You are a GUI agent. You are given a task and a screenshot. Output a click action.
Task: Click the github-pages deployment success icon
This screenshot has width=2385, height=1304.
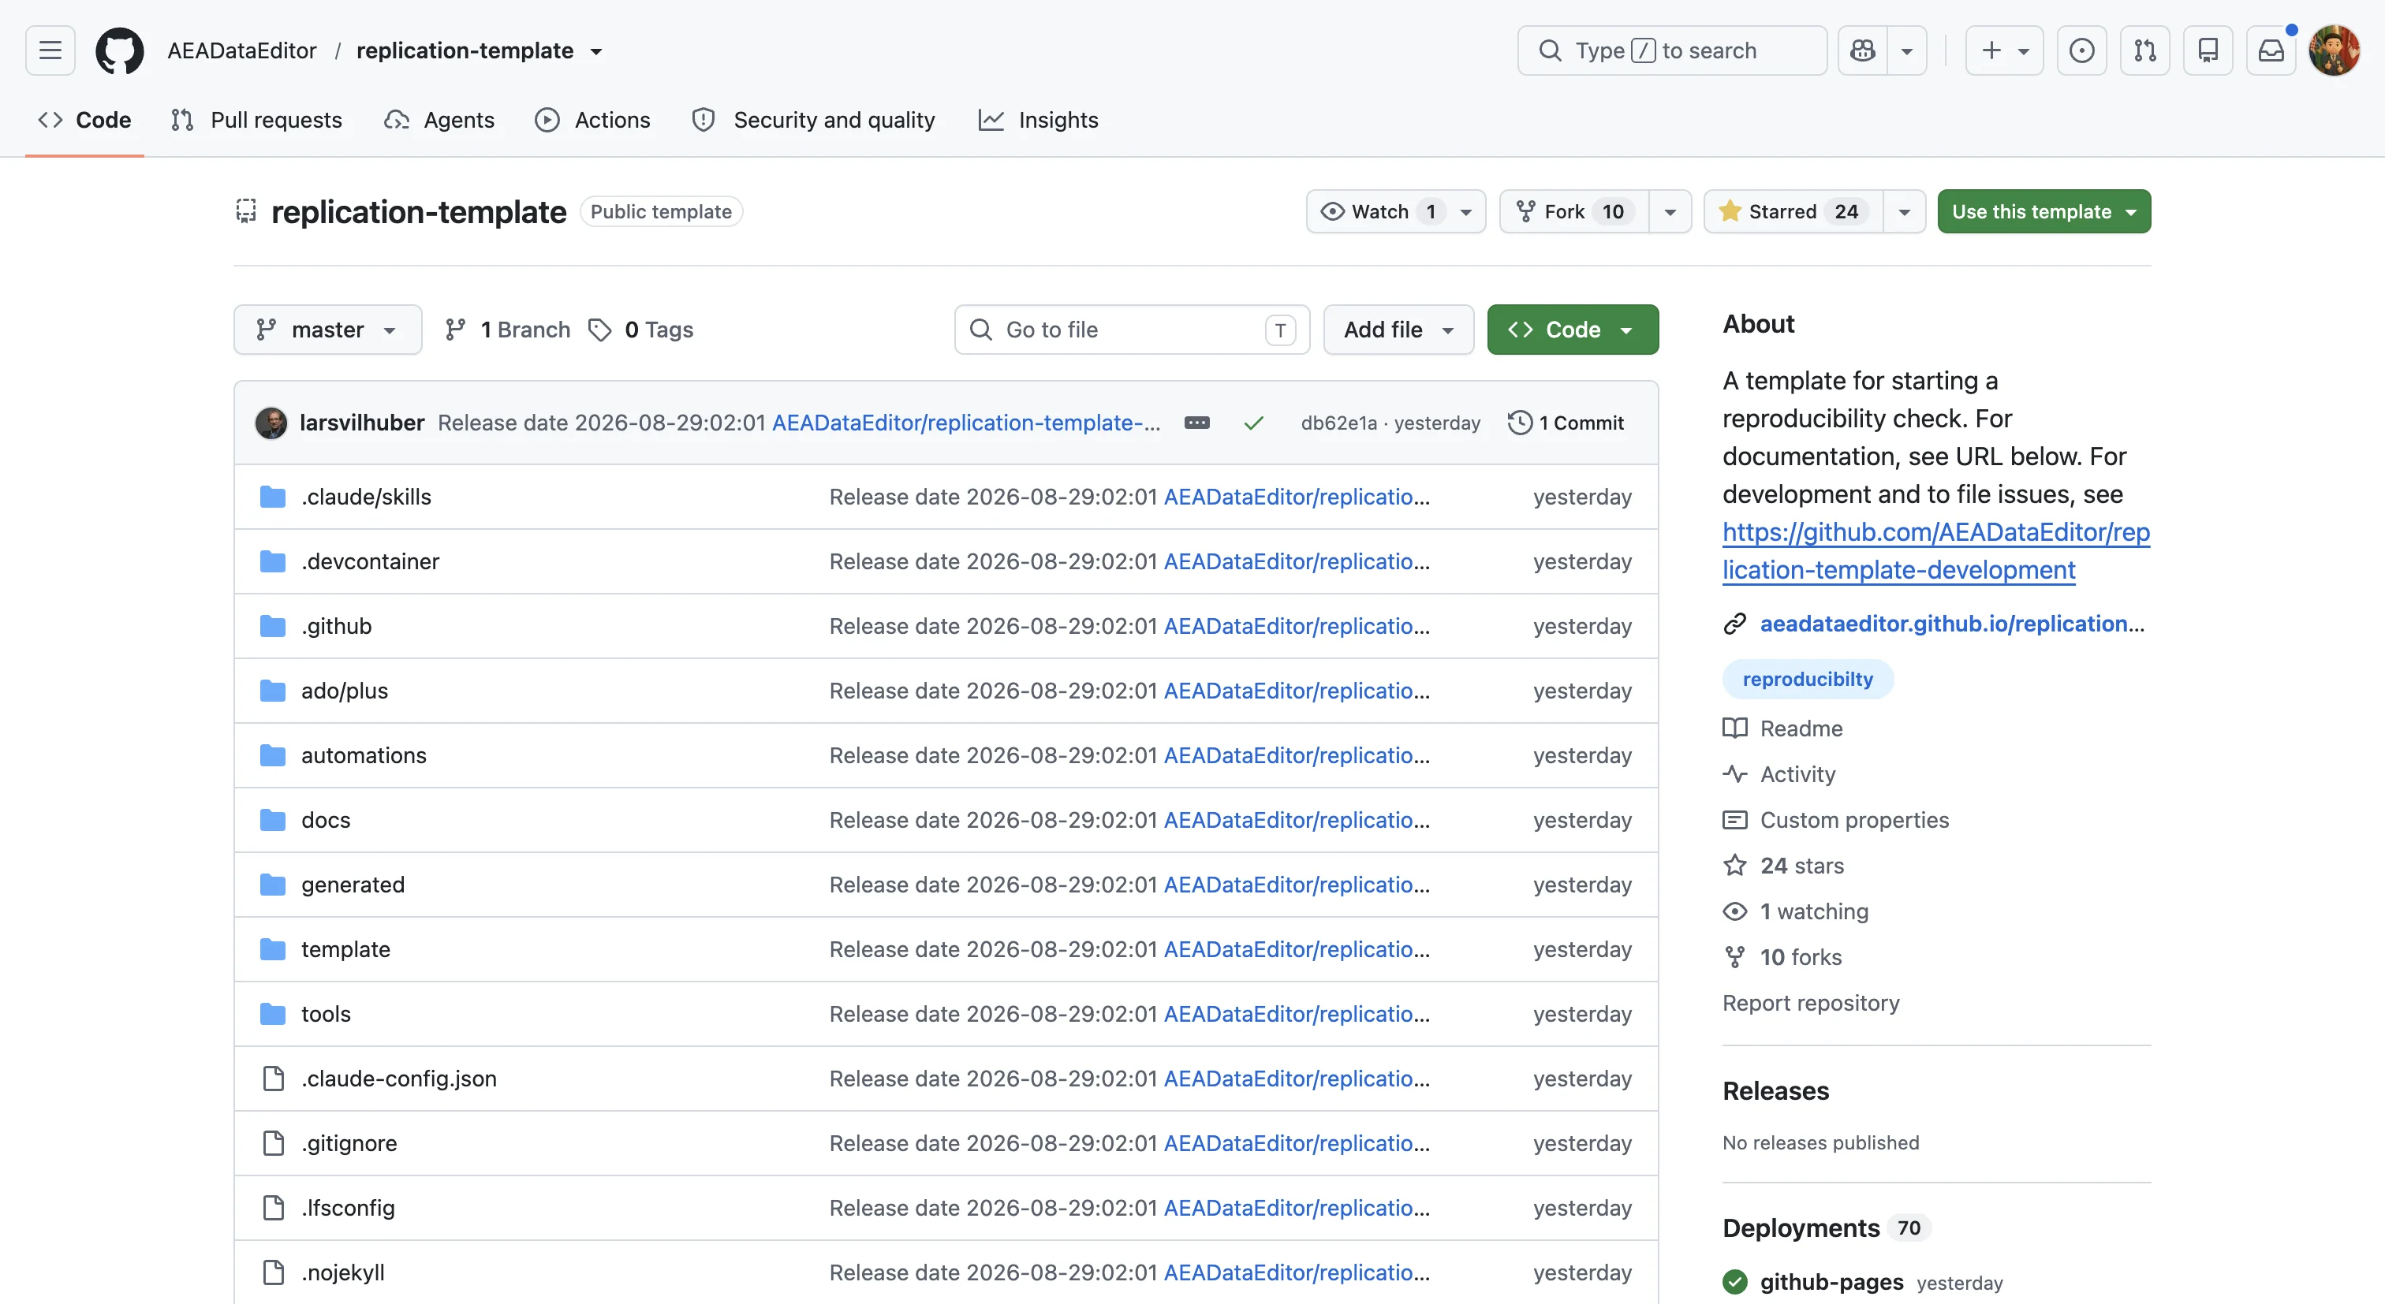pos(1735,1282)
